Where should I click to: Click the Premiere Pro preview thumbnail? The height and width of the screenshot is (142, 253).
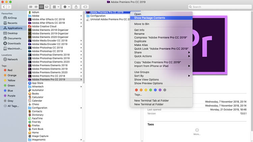(x=210, y=45)
